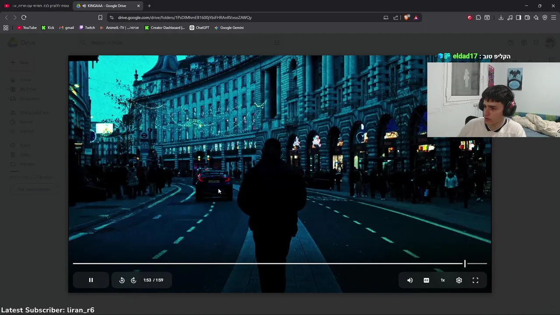Minimize the browser window

(526, 6)
